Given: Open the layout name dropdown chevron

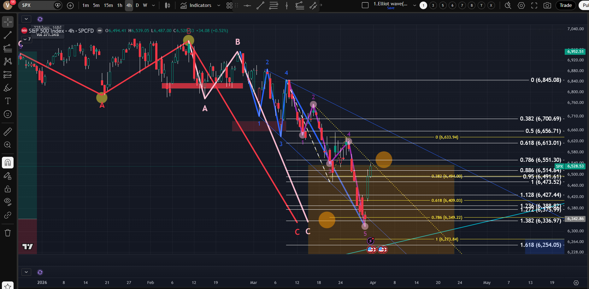Looking at the screenshot, I should point(415,5).
